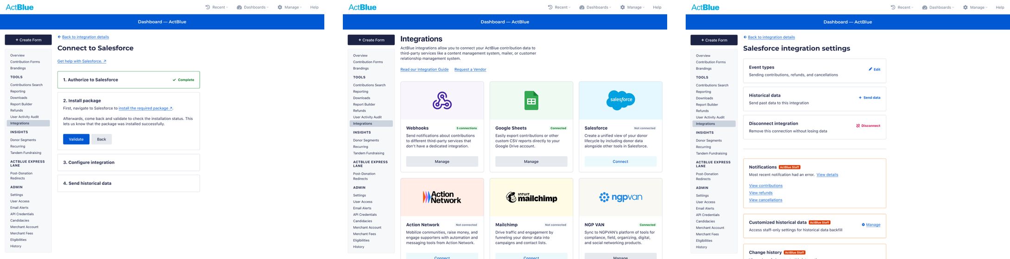Click back arrow icon on Salesforce integration settings page
1010x259 pixels.
point(745,37)
